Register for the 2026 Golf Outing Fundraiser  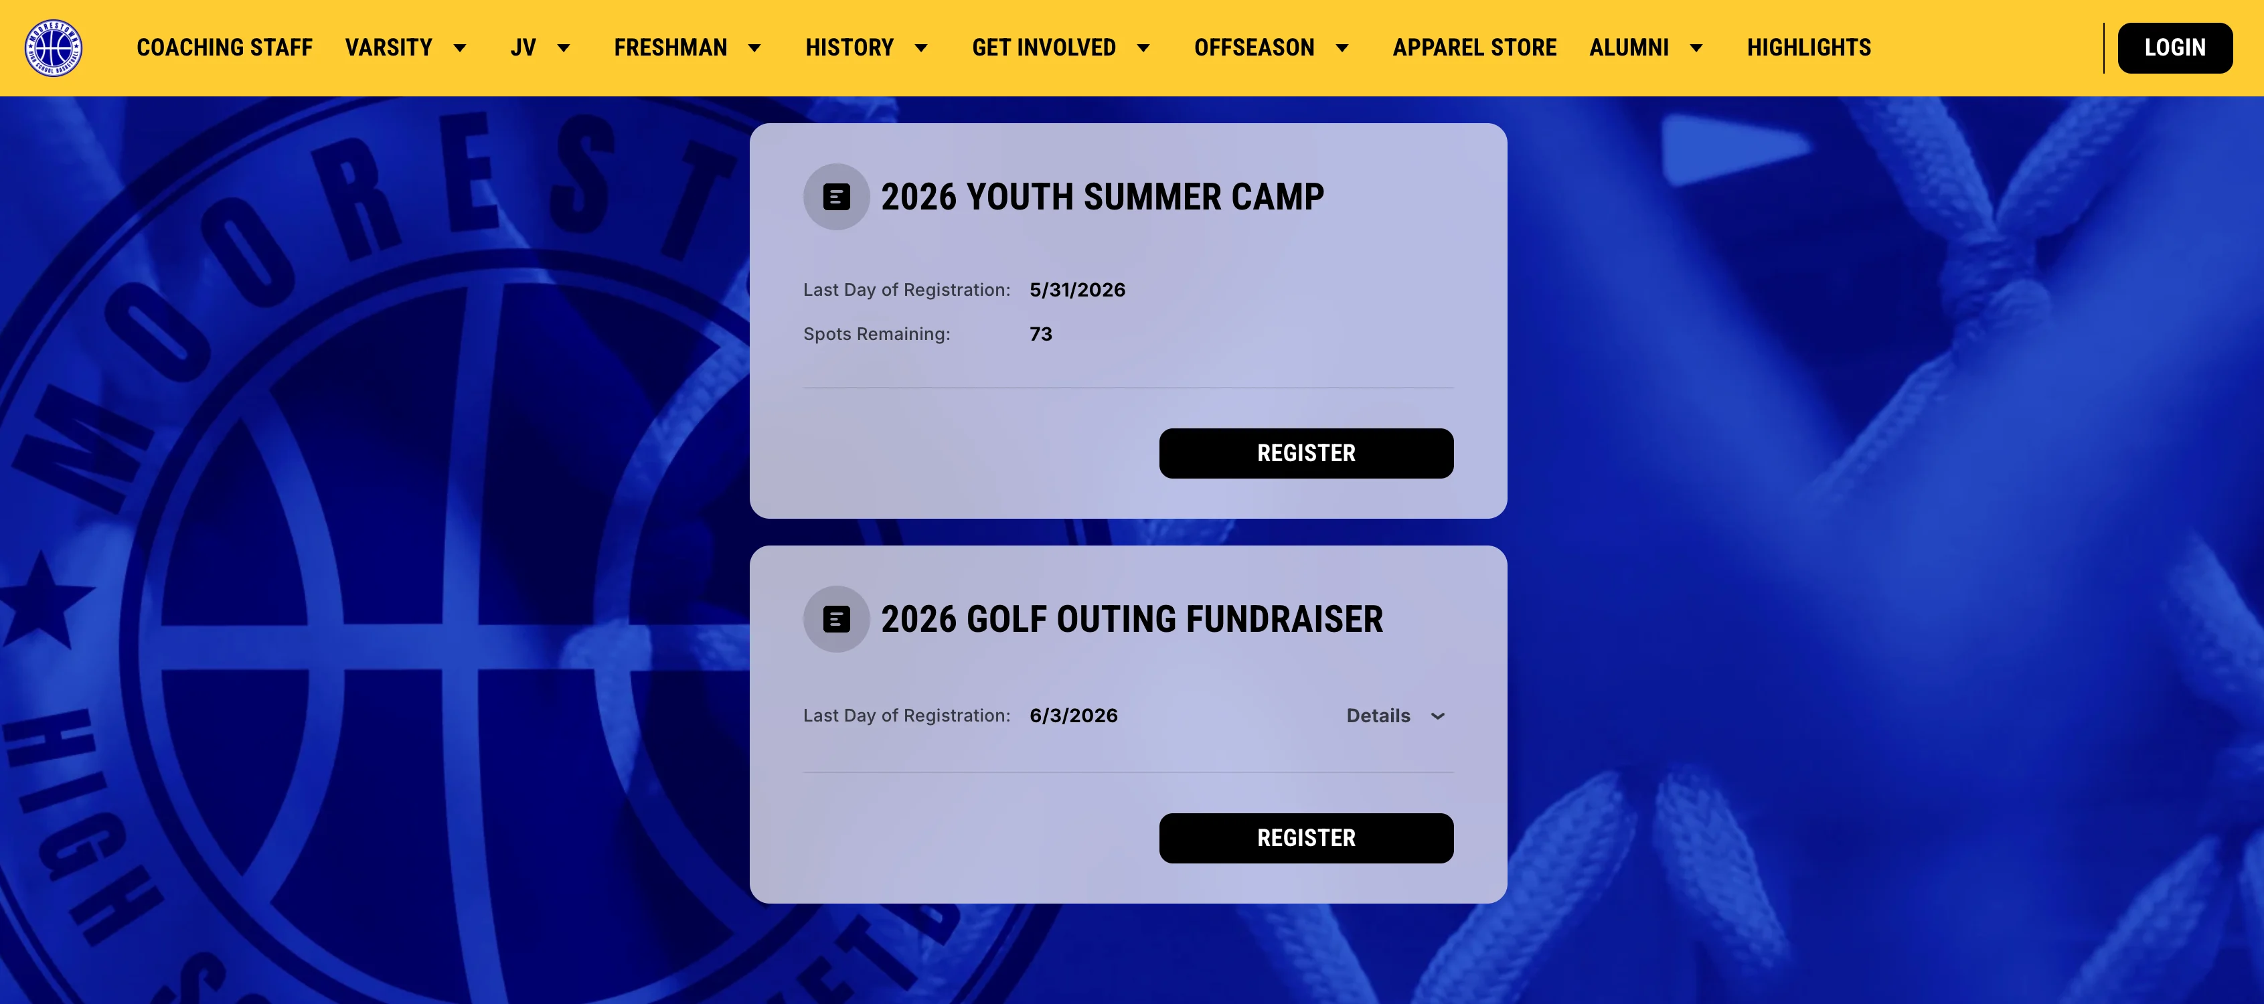click(x=1306, y=838)
